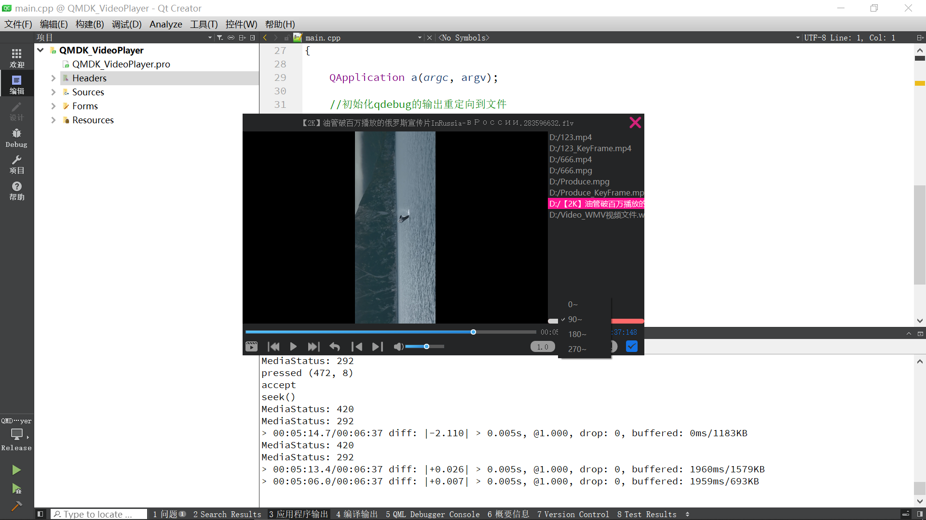Switch to the Search Results output tab
Viewport: 926px width, 520px height.
227,514
